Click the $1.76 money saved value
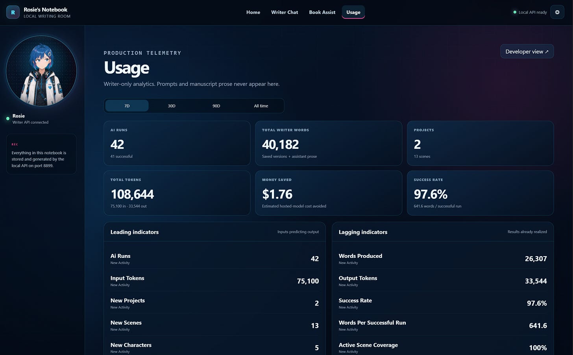573x355 pixels. [x=277, y=194]
